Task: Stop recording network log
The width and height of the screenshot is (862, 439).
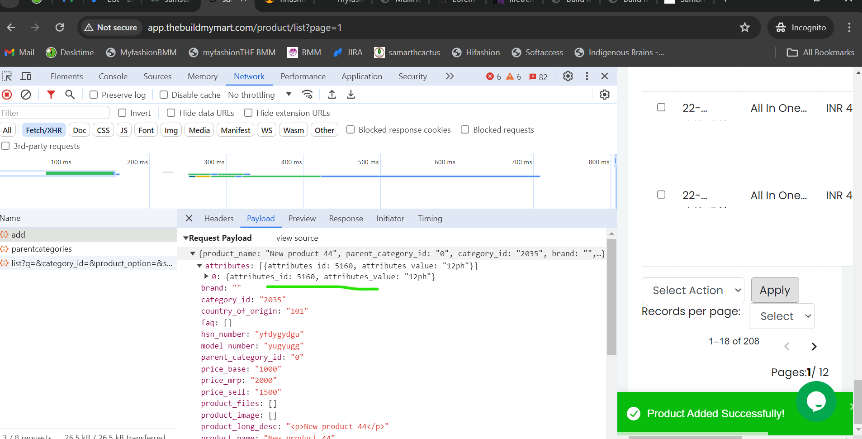Action: [7, 95]
